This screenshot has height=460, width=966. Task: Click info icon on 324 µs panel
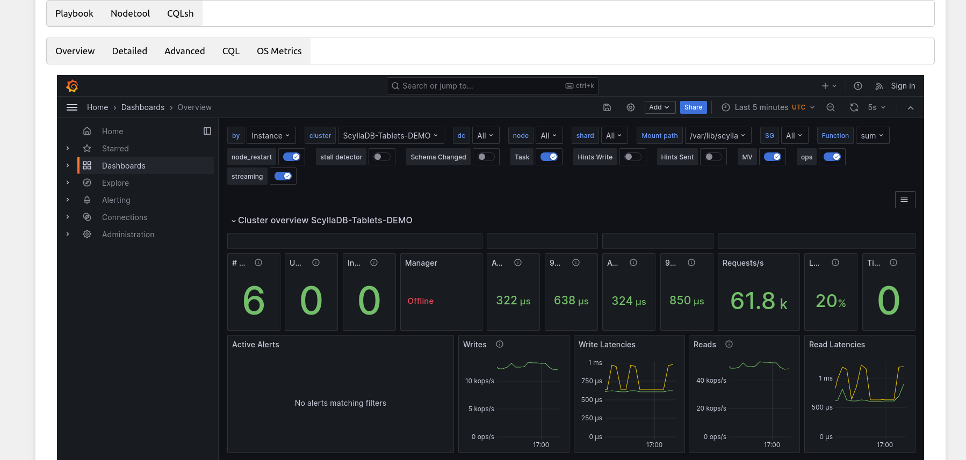click(633, 262)
